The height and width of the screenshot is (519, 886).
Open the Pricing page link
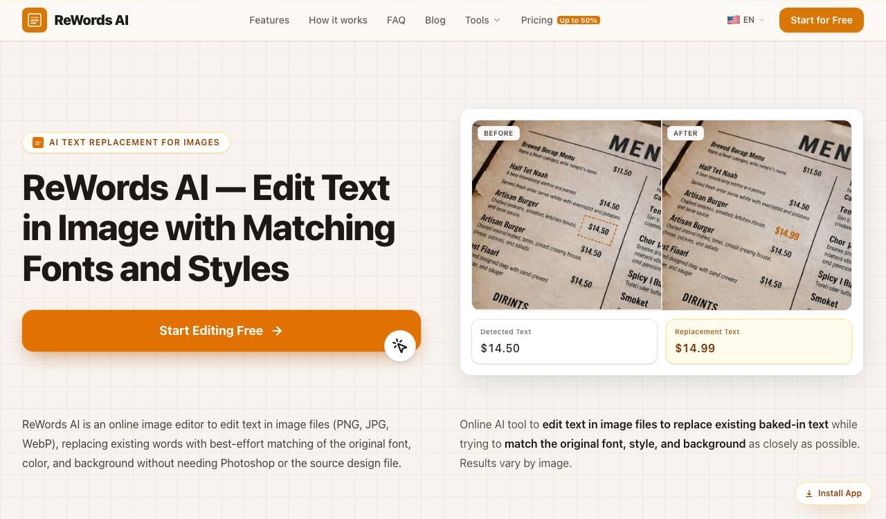[536, 20]
